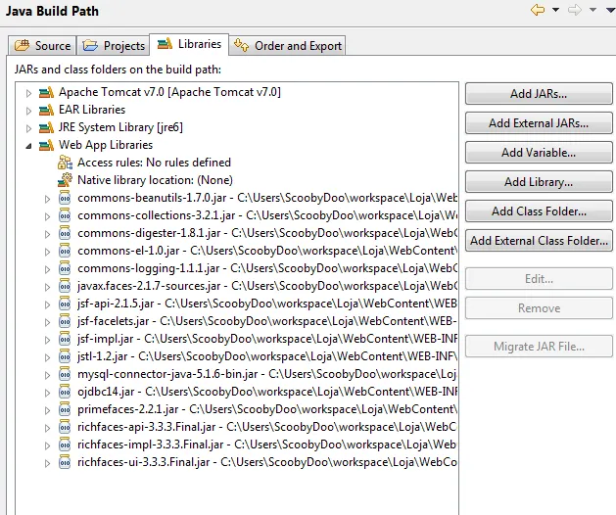Click the jar icon for richfaces-impl-3.3.3.Final.jar
The width and height of the screenshot is (616, 515).
coord(65,445)
